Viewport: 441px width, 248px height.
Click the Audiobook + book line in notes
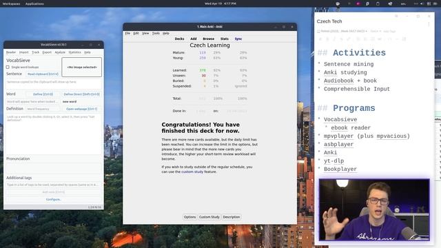[350, 81]
